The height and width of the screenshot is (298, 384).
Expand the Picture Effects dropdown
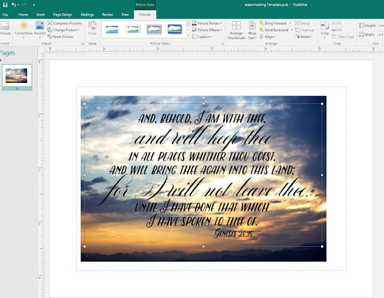[x=206, y=30]
